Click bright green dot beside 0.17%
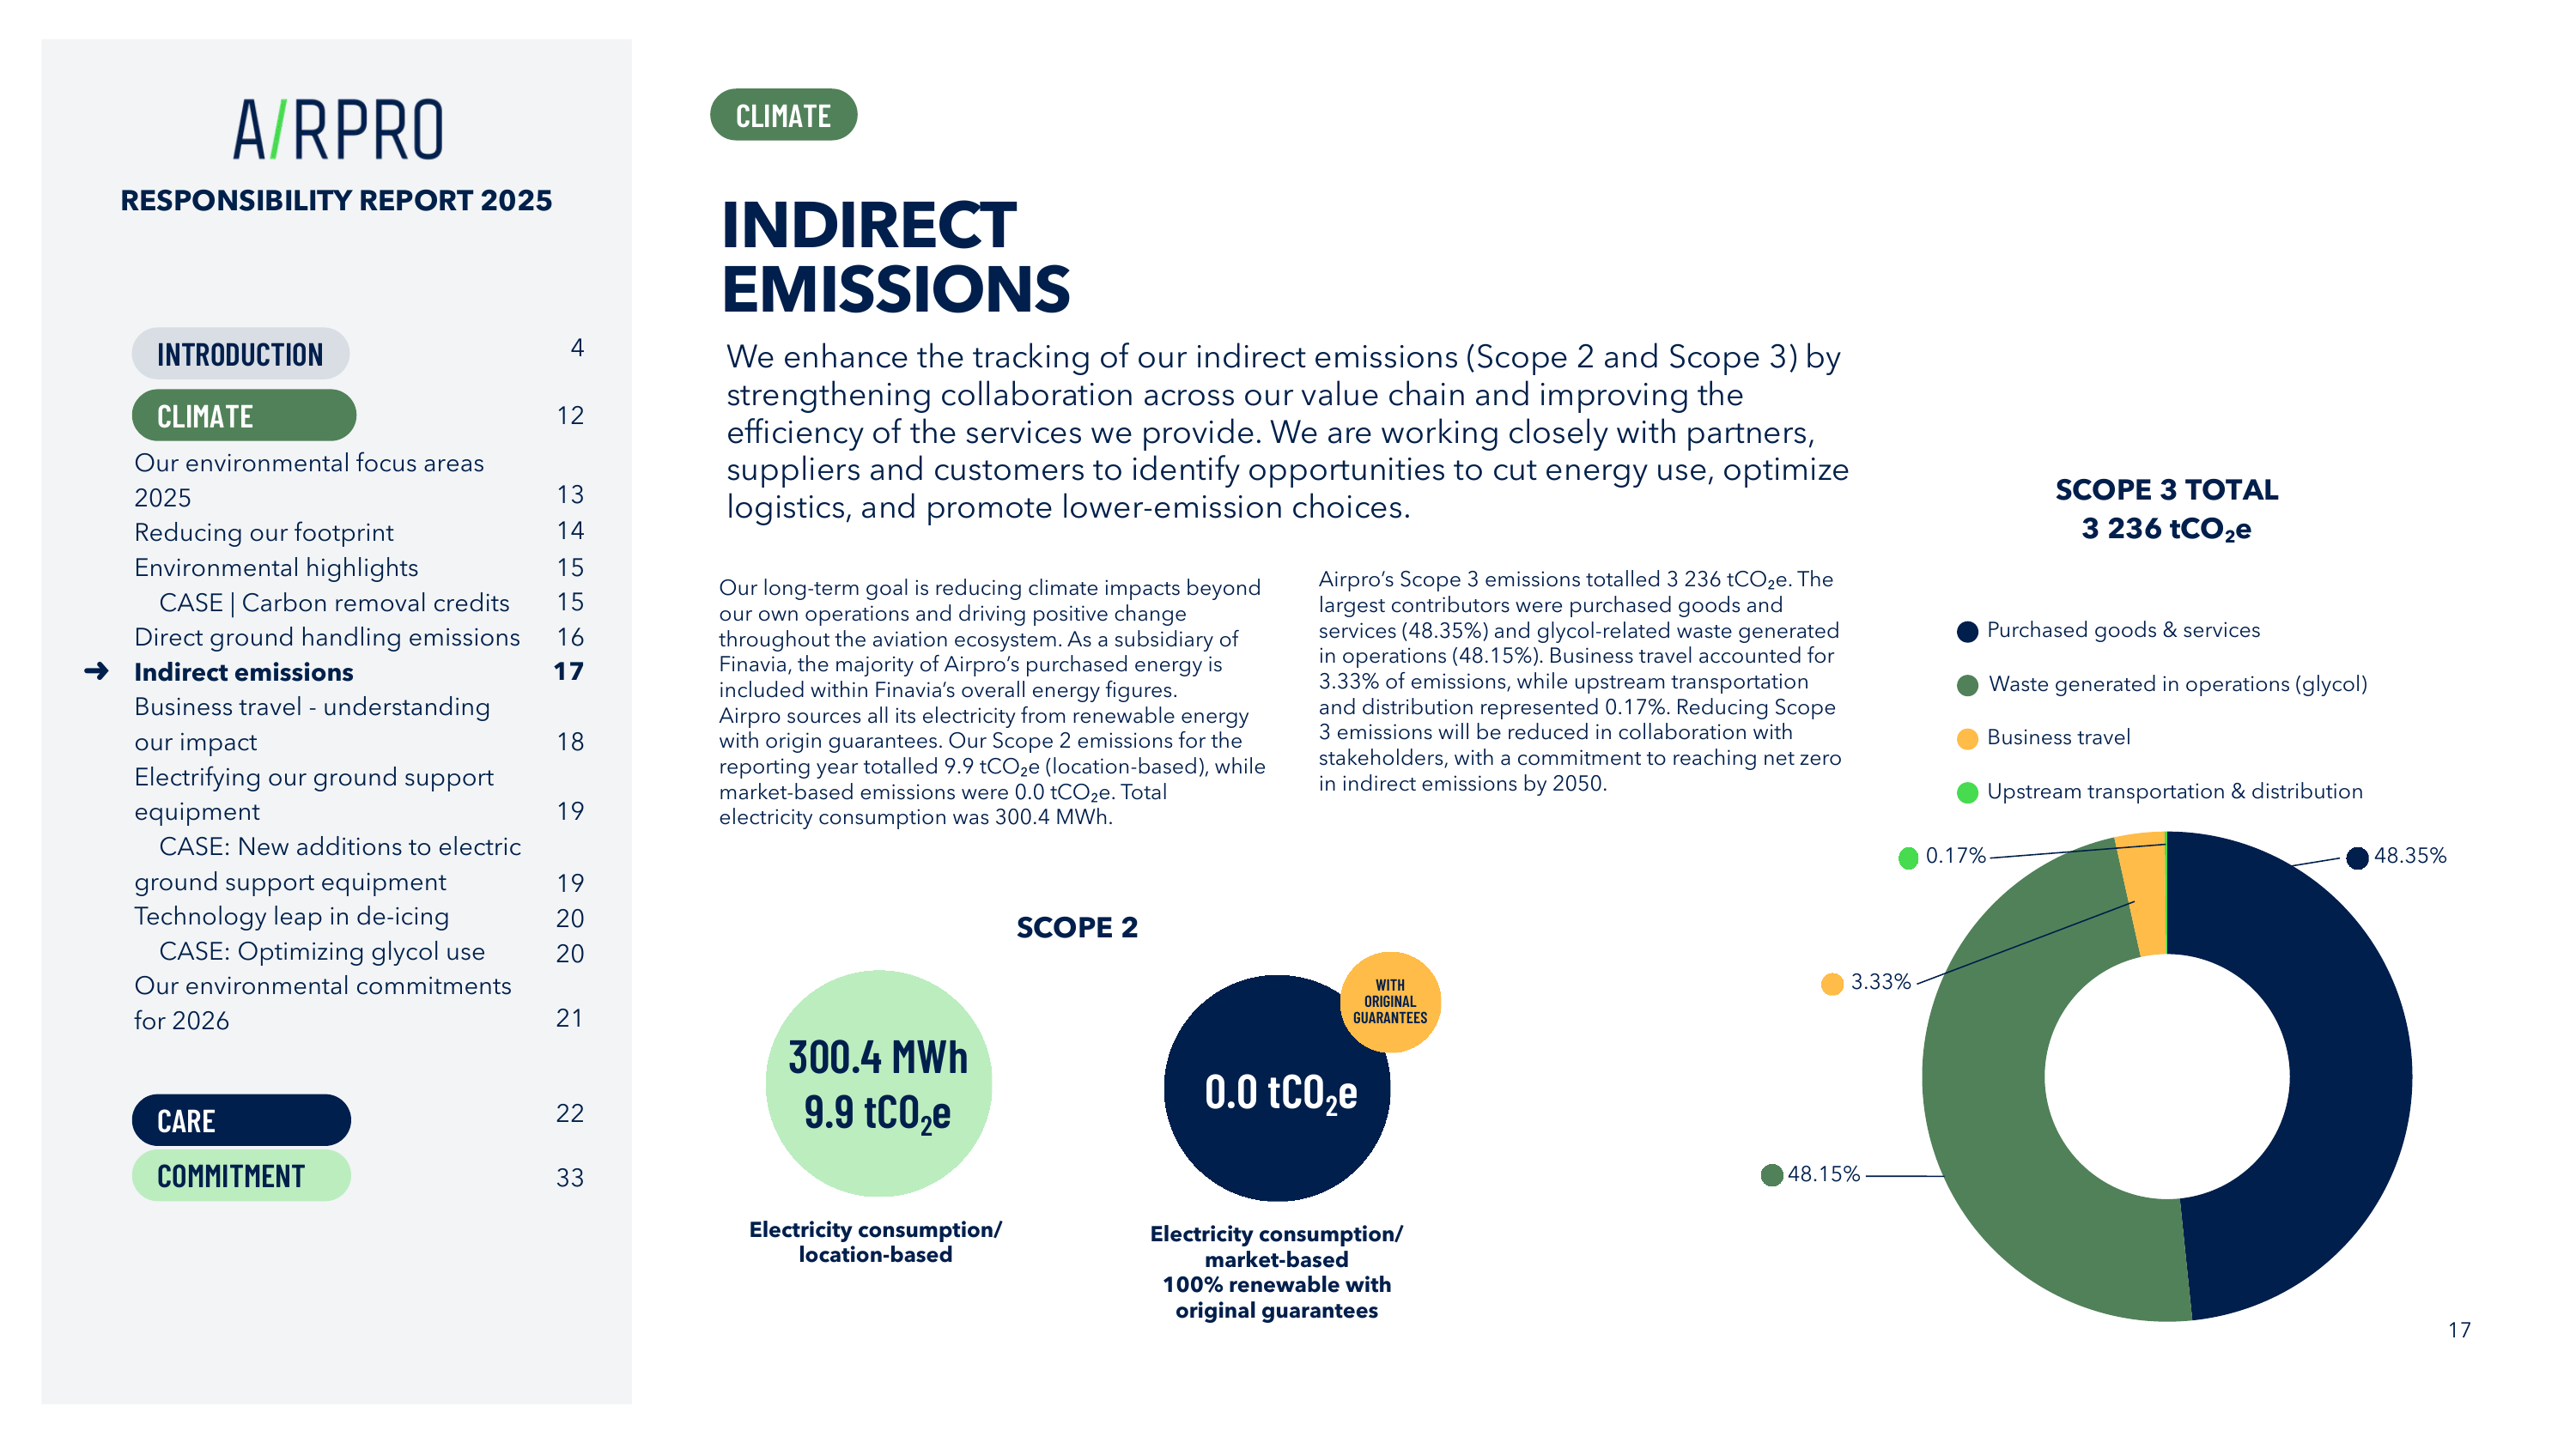Image resolution: width=2576 pixels, height=1449 pixels. [x=1908, y=858]
